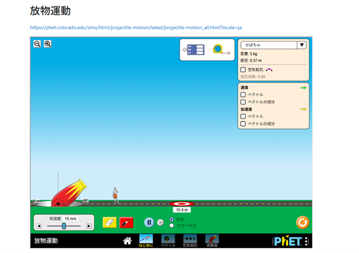Click the zoom in magnifier icon
Image resolution: width=359 pixels, height=253 pixels.
47,44
